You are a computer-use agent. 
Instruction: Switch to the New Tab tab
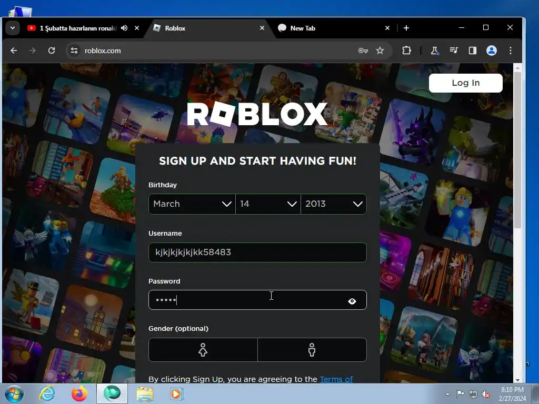click(x=333, y=28)
